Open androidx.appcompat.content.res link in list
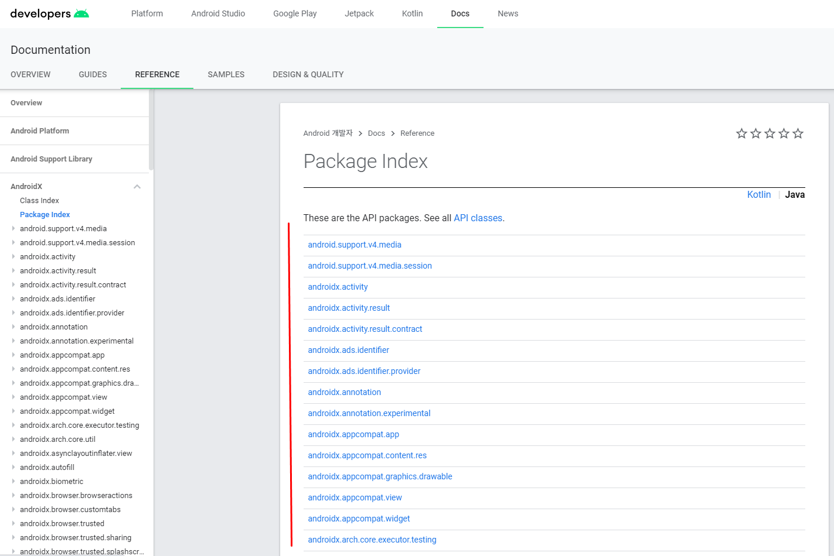Screen dimensions: 834x556 point(367,455)
